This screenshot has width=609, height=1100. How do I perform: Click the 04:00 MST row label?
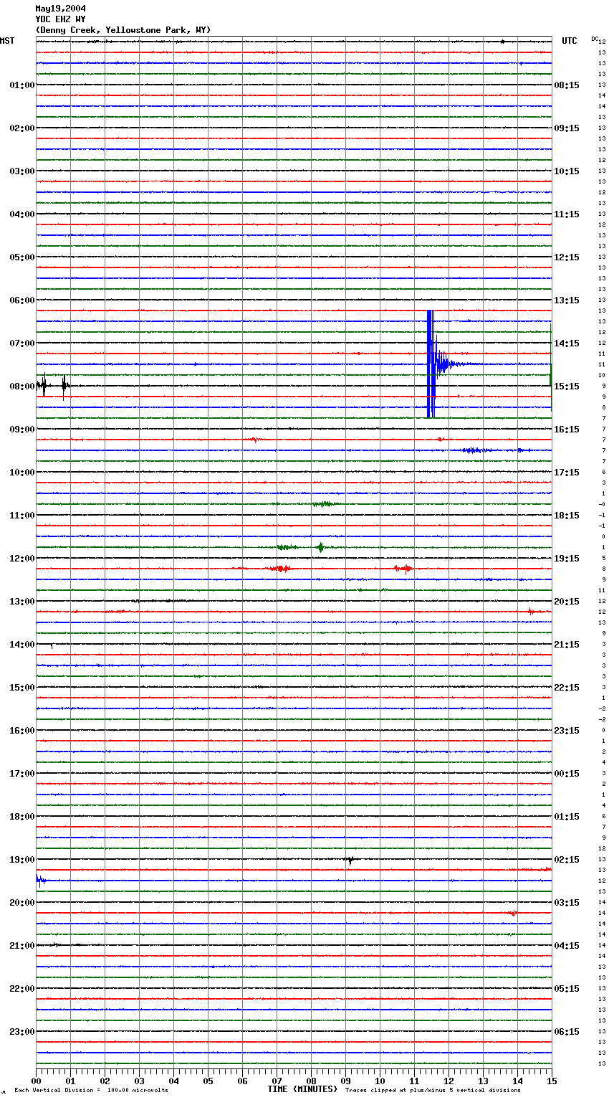(22, 214)
